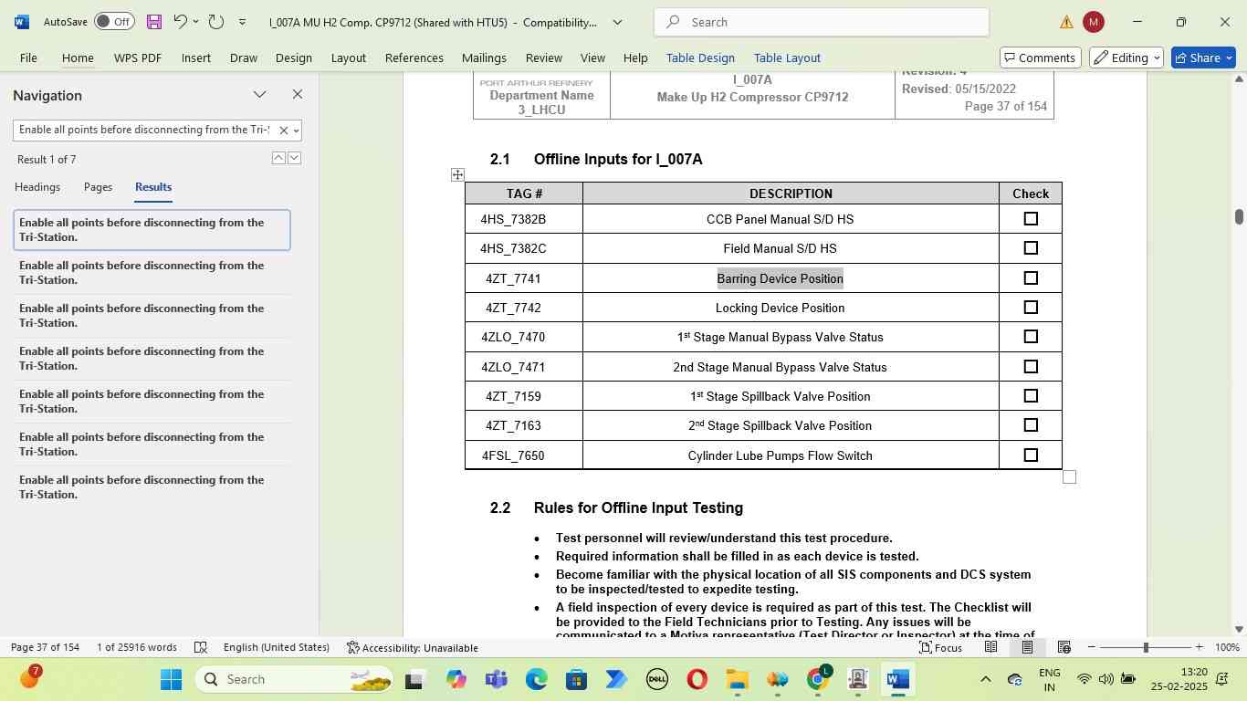The image size is (1247, 701).
Task: Click the highlighted Barring Device Position text
Action: (780, 278)
